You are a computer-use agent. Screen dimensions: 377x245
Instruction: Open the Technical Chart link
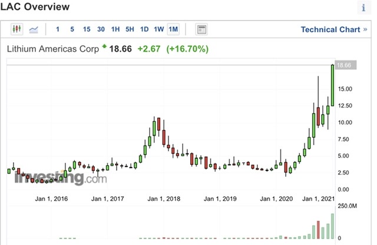[x=334, y=29]
